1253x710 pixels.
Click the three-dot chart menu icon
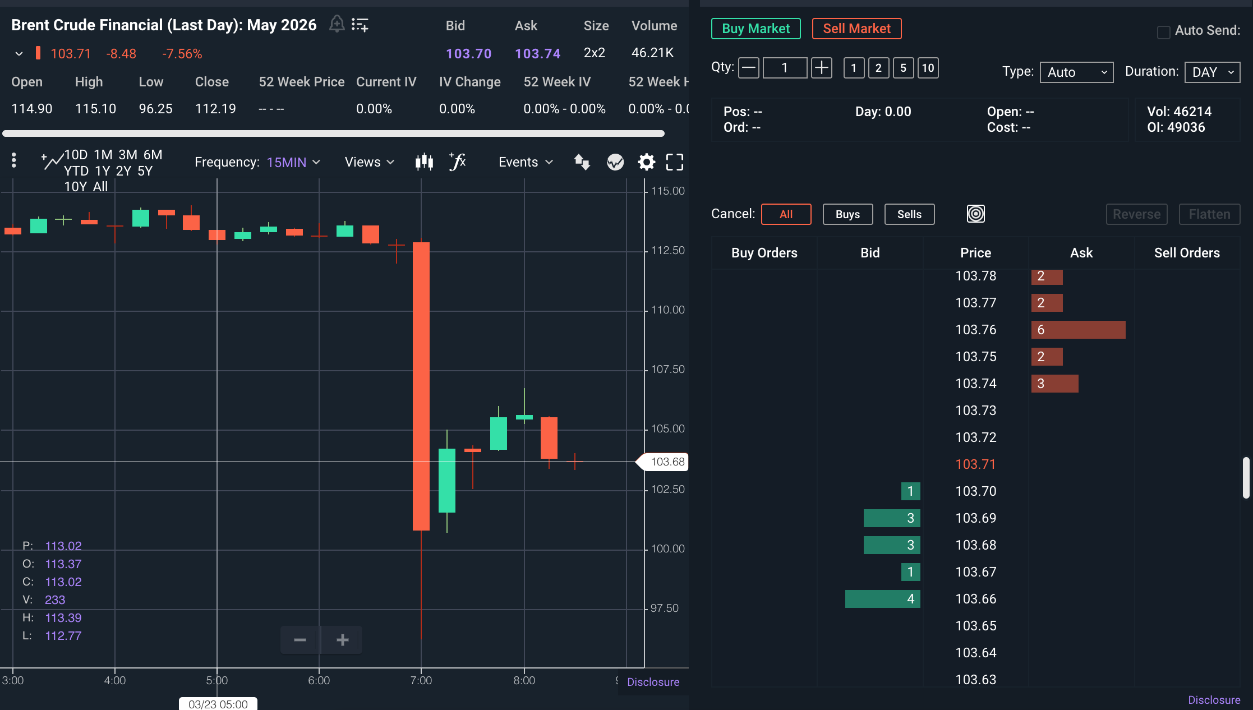14,160
